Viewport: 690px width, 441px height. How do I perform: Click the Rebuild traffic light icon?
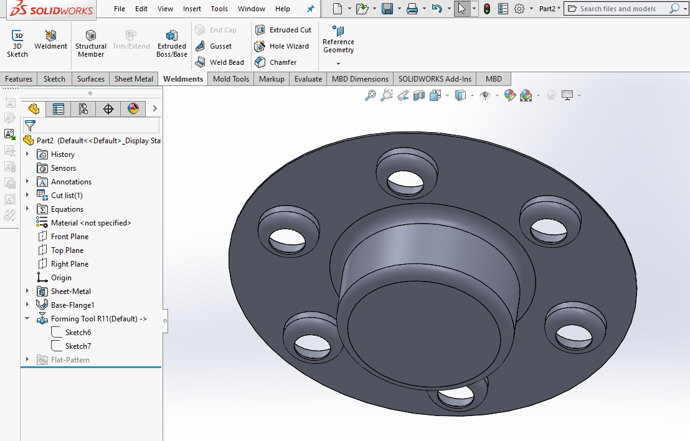(x=486, y=9)
